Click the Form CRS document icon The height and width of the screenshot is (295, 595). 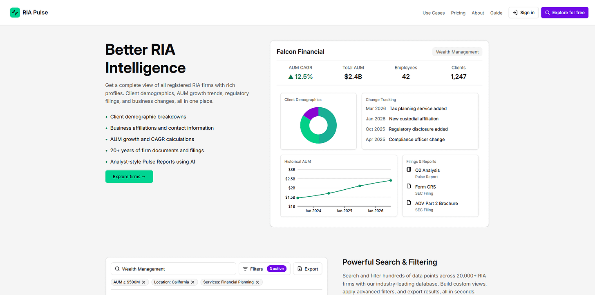[409, 186]
